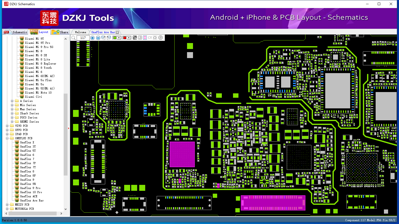Click the folder icon beside Shark Series
The image size is (399, 224).
[x=17, y=113]
